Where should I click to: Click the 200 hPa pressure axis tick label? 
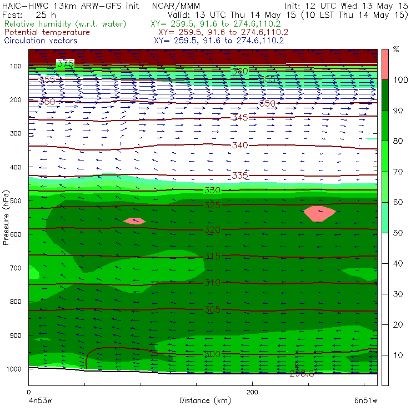16,100
